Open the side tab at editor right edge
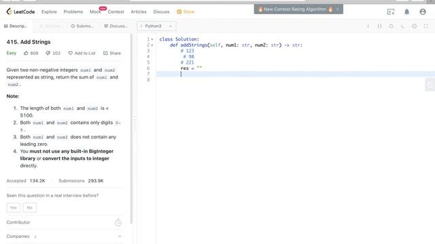Screen dimensions: 435x244 [x=430, y=85]
